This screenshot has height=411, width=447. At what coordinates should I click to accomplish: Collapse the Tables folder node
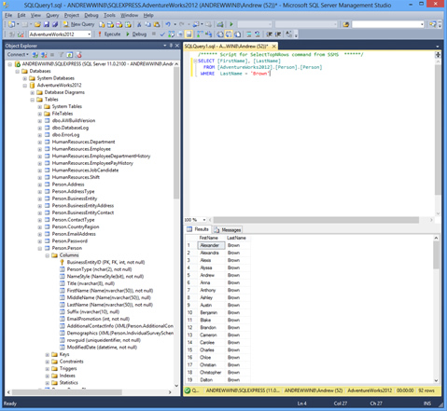[33, 100]
